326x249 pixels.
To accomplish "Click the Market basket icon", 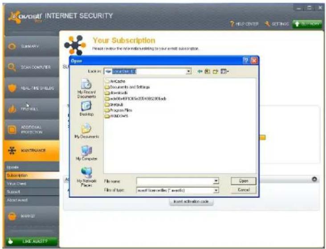I will [12, 216].
